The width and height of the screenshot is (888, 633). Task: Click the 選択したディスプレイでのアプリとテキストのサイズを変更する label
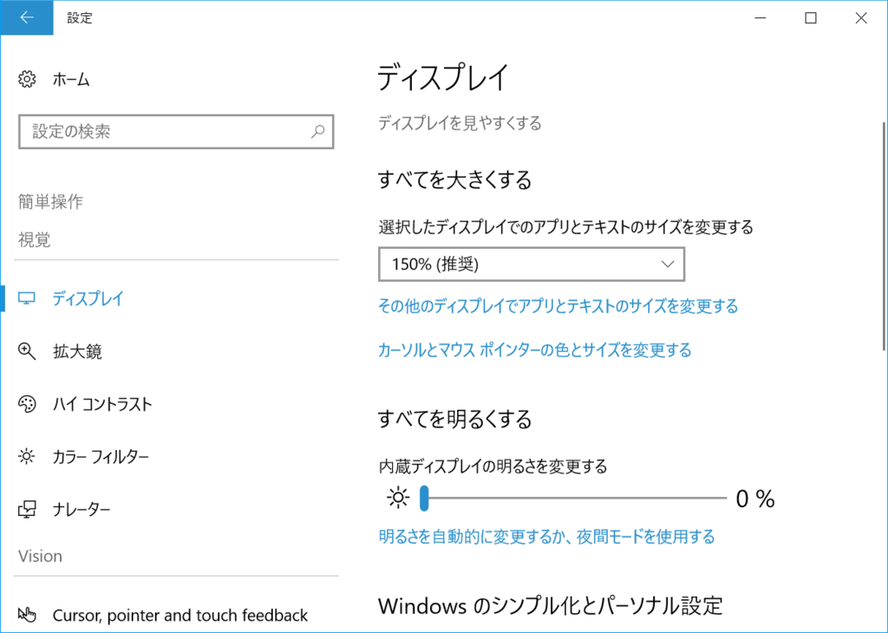(x=565, y=227)
